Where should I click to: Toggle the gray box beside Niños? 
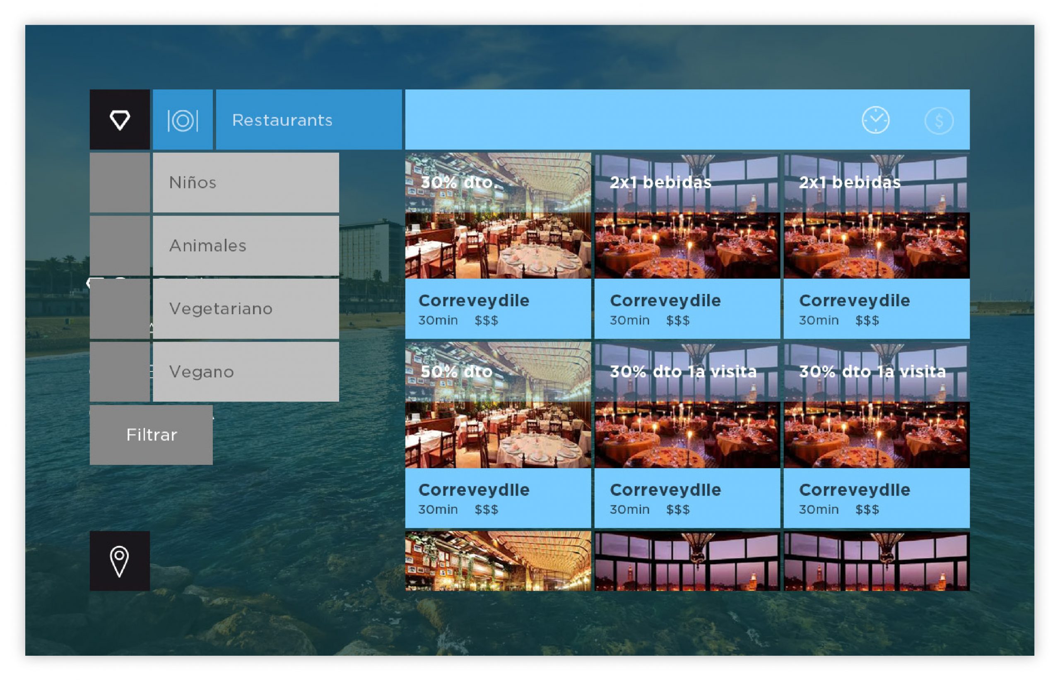(119, 182)
